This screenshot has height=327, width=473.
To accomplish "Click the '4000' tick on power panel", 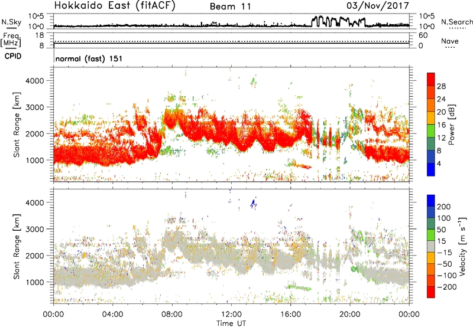I will click(35, 81).
